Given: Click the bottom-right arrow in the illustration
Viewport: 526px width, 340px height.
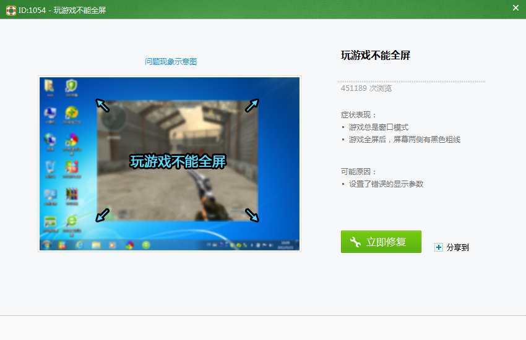Looking at the screenshot, I should click(252, 215).
